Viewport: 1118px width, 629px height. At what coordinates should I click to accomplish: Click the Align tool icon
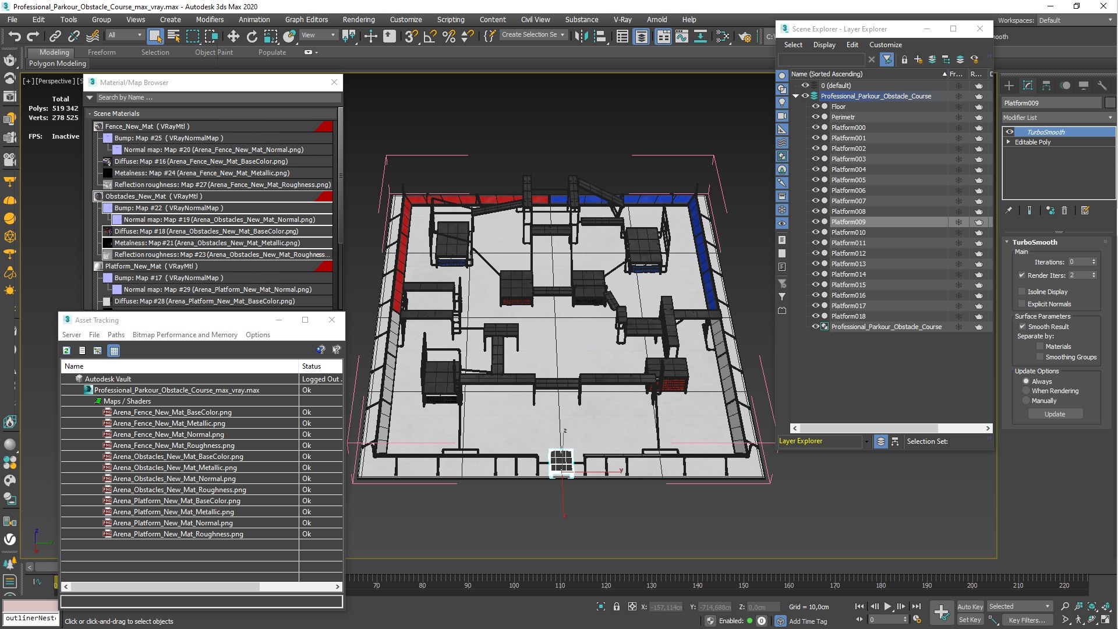(x=599, y=37)
